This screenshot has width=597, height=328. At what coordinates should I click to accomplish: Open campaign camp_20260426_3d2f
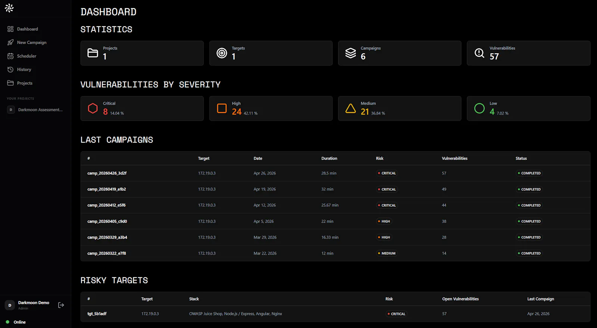[x=107, y=173]
